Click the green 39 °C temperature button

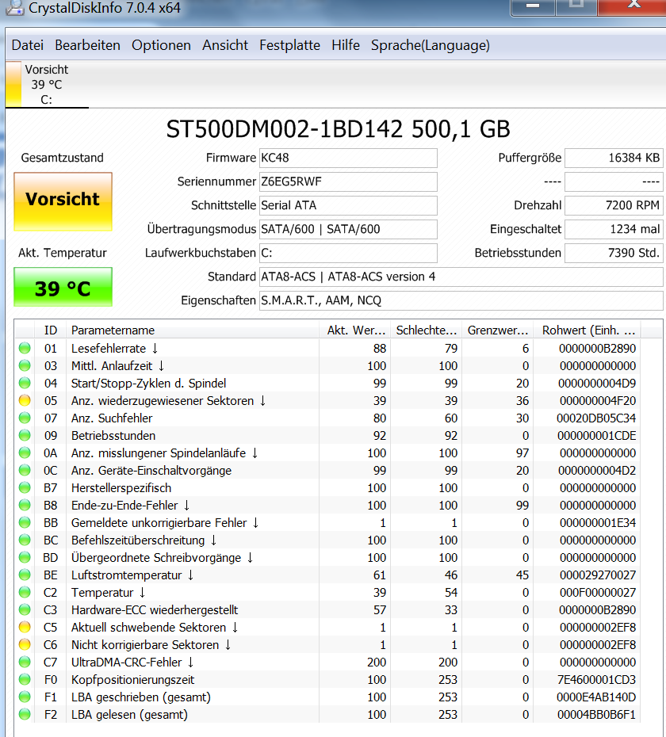pos(63,287)
